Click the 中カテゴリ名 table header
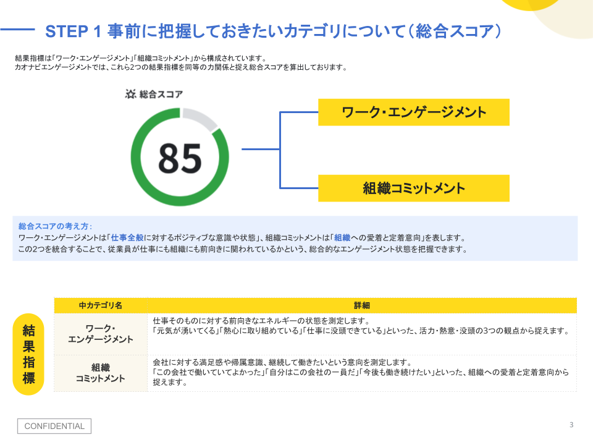Image resolution: width=593 pixels, height=445 pixels. click(x=101, y=305)
